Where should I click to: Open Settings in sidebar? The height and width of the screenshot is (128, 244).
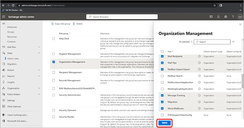(x=11, y=100)
